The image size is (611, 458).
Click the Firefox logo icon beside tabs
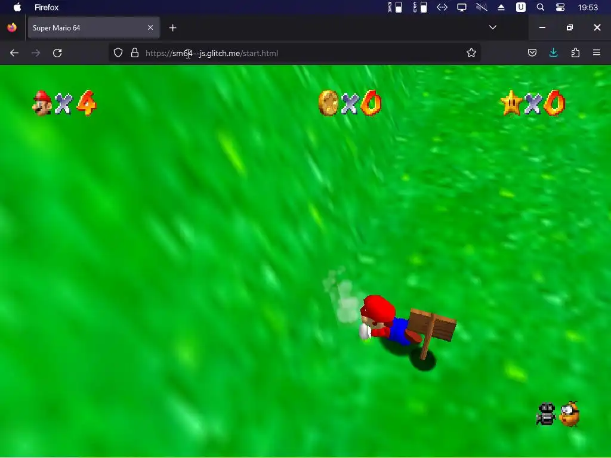[12, 27]
